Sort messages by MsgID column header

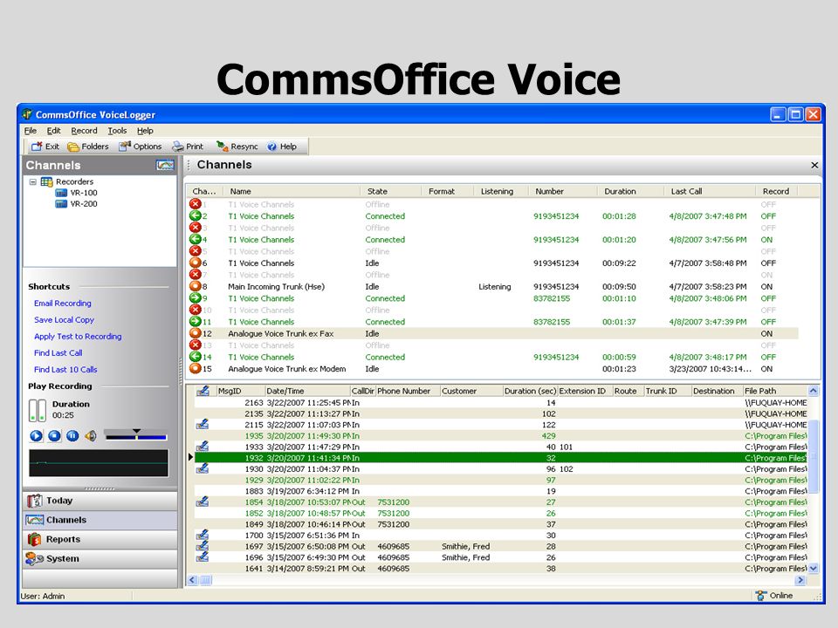[240, 391]
